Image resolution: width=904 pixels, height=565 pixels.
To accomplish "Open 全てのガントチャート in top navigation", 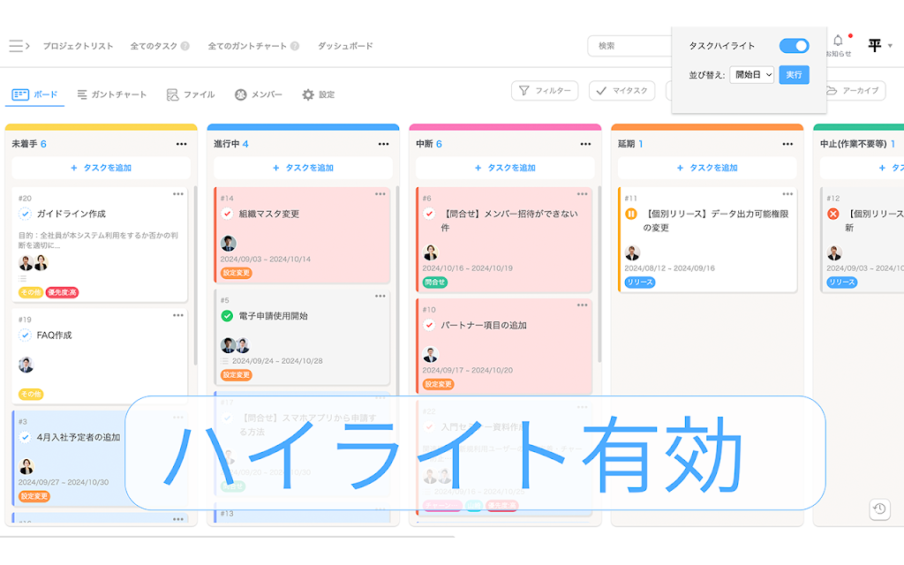I will coord(247,46).
